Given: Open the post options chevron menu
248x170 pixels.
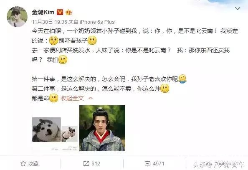Looking at the screenshot, I should click(x=238, y=8).
